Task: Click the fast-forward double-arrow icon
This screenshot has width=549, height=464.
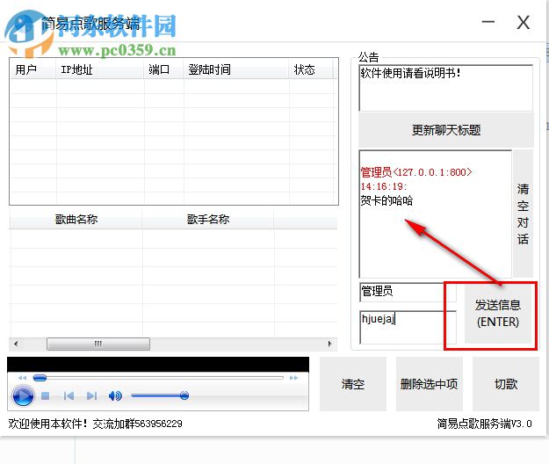Action: pos(293,378)
